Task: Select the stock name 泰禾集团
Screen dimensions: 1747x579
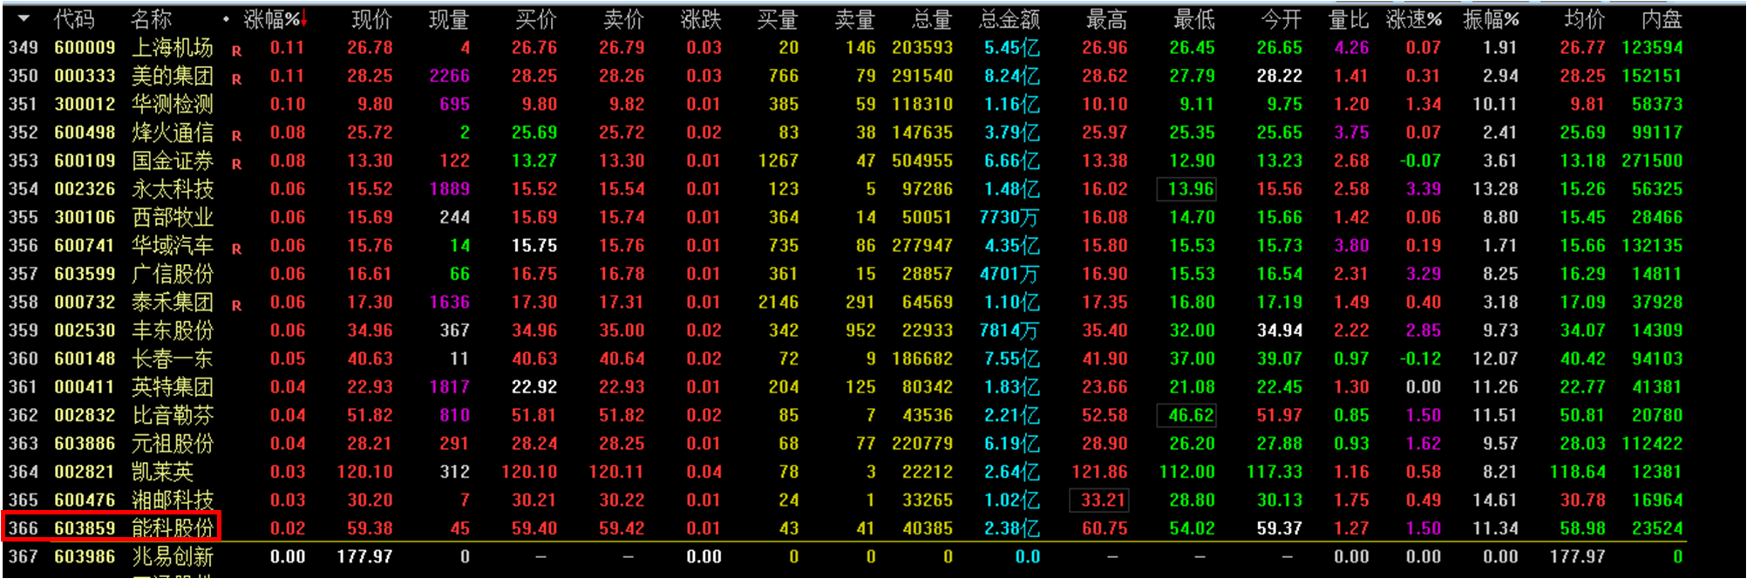Action: point(173,303)
